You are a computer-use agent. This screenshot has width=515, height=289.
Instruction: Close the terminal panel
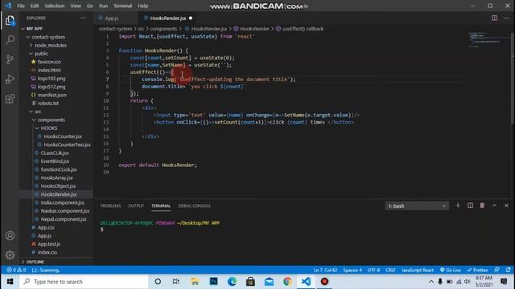pos(506,206)
